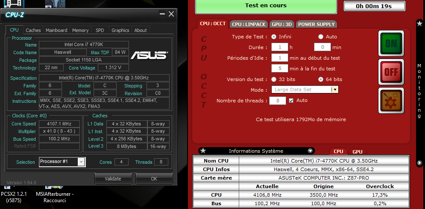Image resolution: width=425 pixels, height=209 pixels.
Task: Open OCCT settings via the orange gear button
Action: [391, 100]
